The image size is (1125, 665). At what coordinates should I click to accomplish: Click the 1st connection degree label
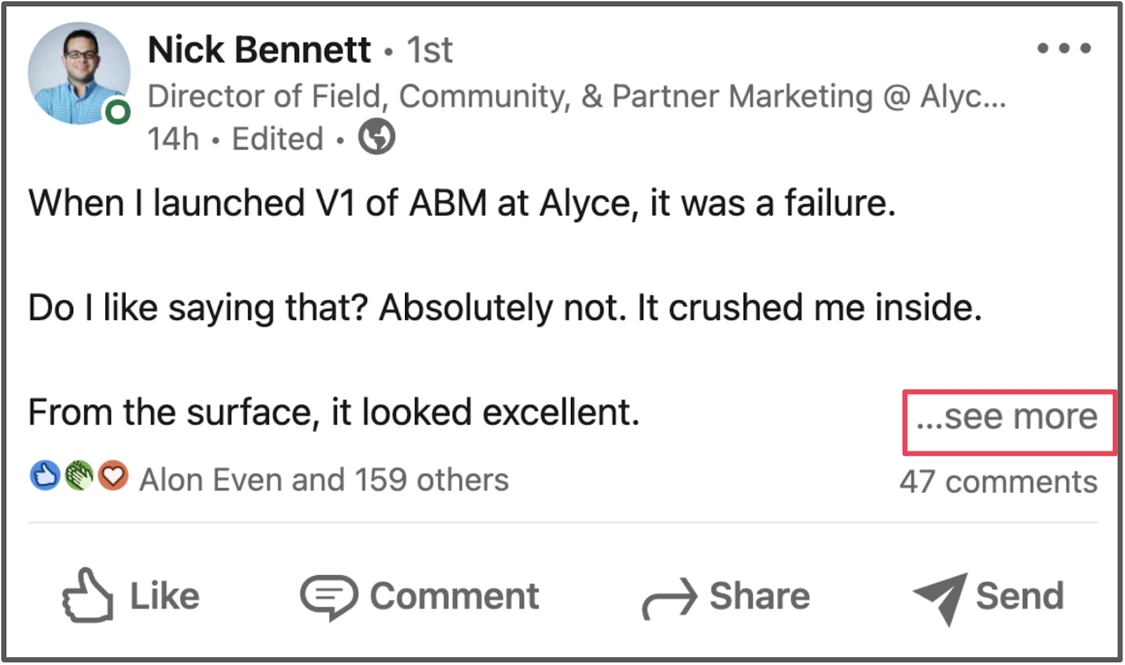[430, 51]
